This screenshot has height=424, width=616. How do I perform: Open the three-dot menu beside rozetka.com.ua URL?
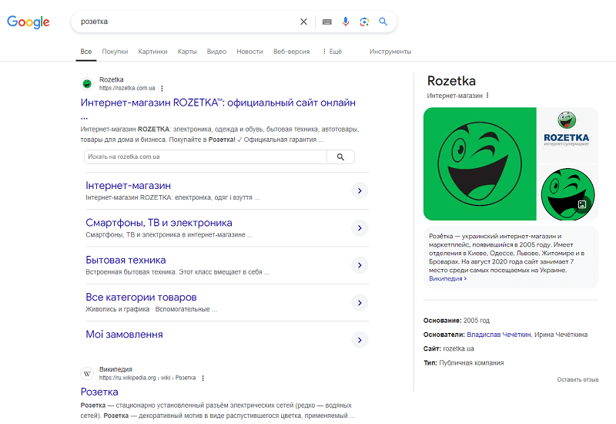(162, 89)
